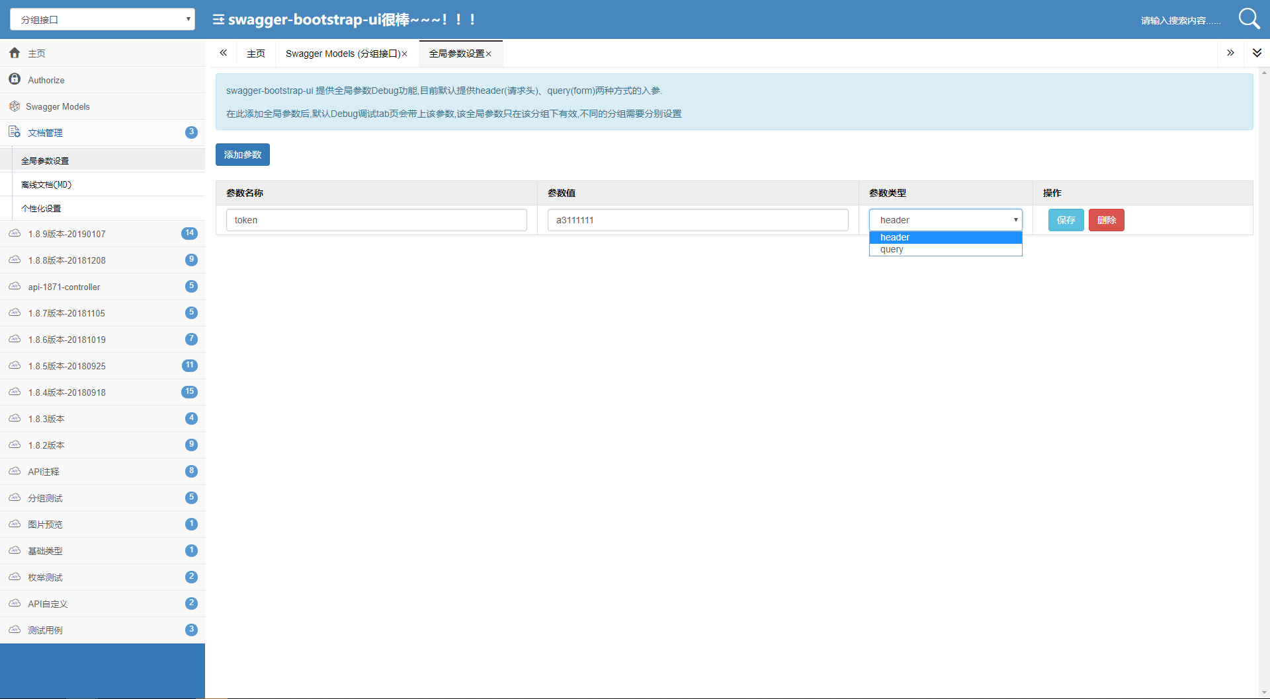Click the Swagger Models cube icon
Image resolution: width=1270 pixels, height=699 pixels.
tap(15, 106)
